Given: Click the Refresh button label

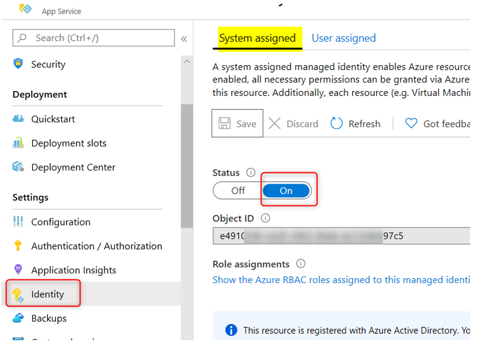Looking at the screenshot, I should coord(364,123).
